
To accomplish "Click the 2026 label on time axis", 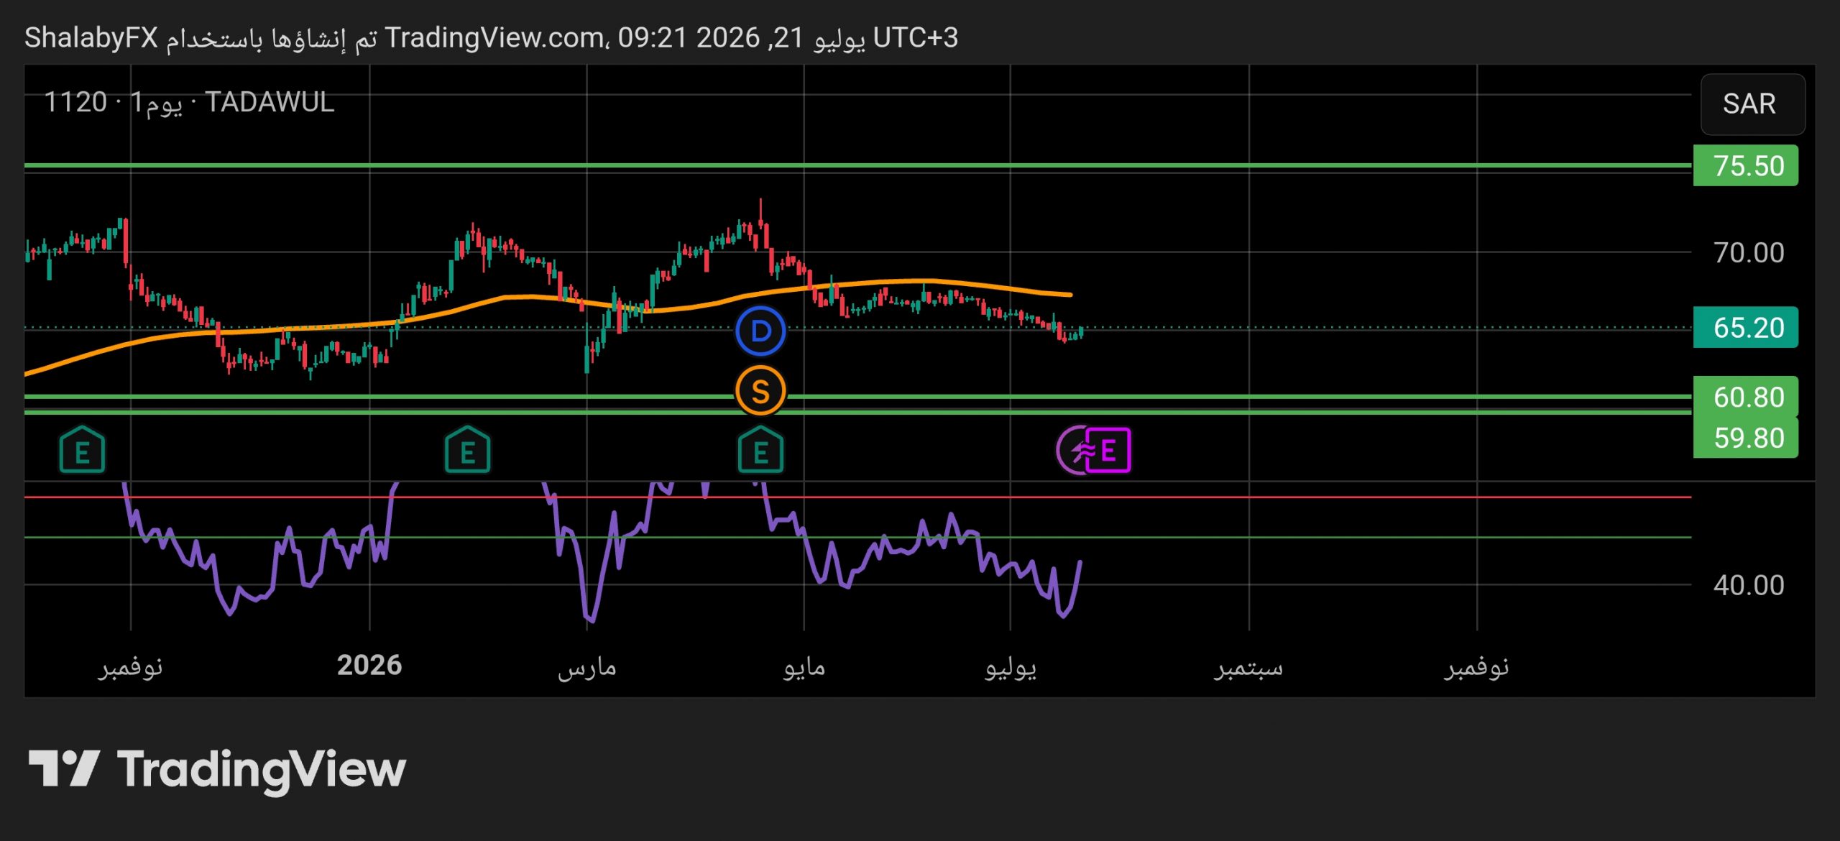I will [369, 666].
